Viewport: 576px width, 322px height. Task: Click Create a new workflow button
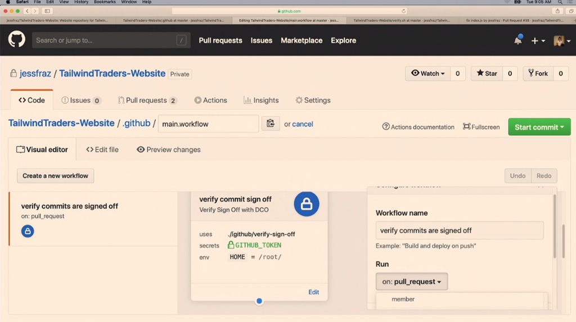(x=56, y=176)
